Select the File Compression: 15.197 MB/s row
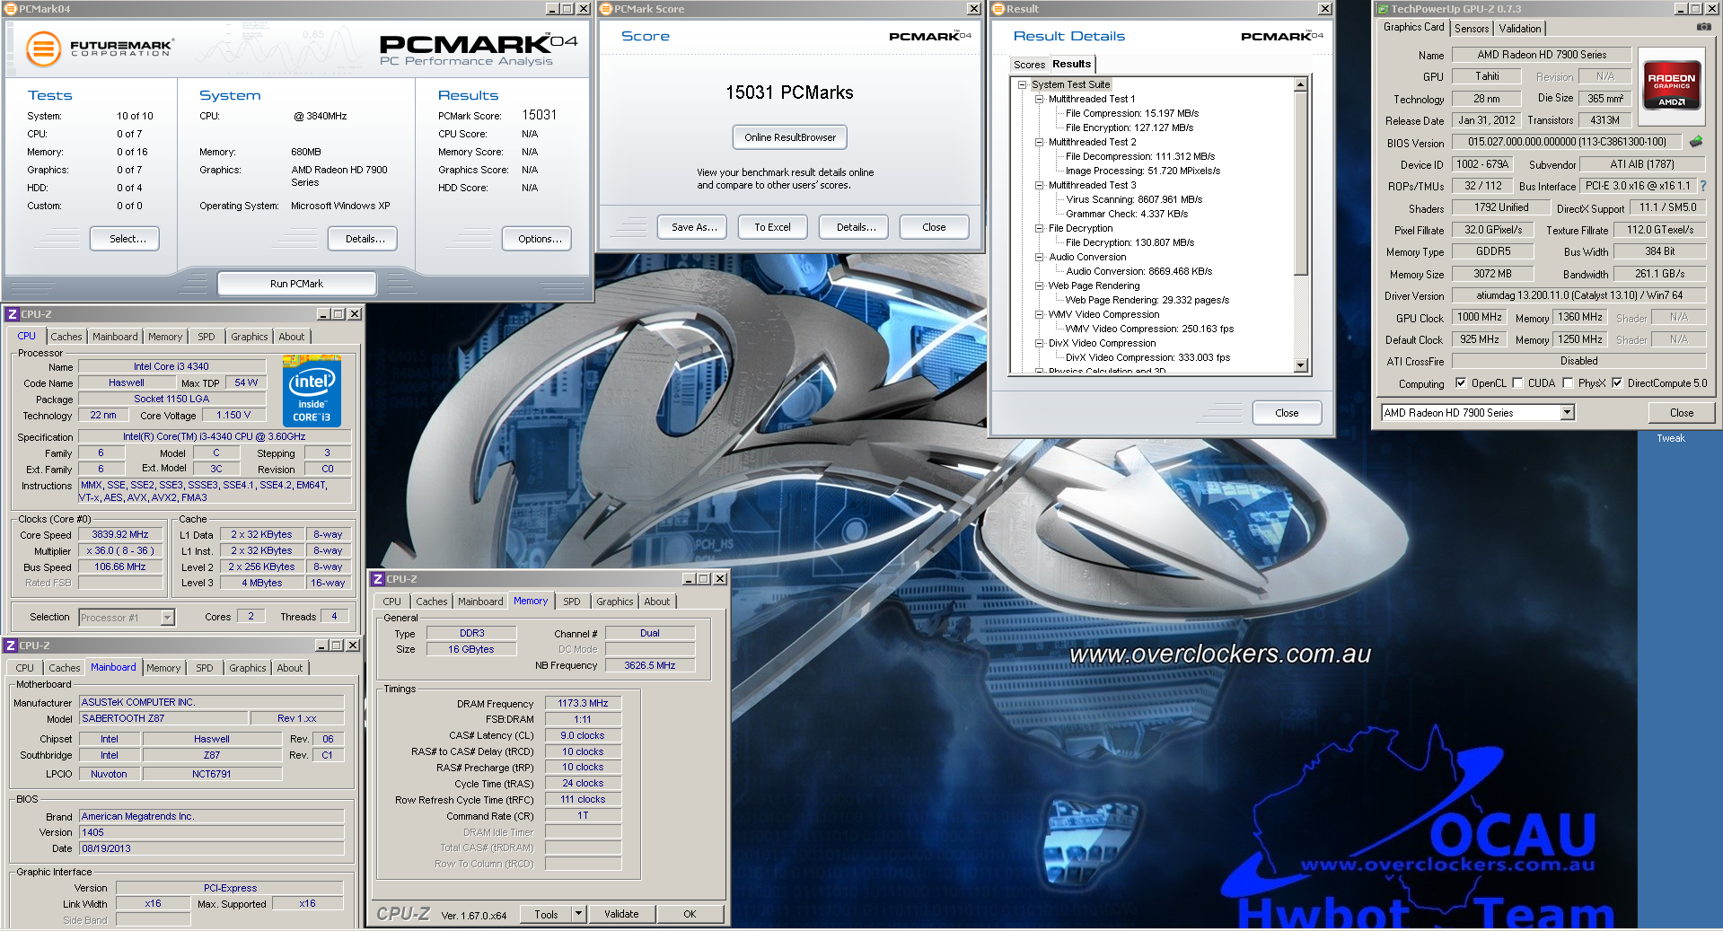 click(x=1131, y=113)
